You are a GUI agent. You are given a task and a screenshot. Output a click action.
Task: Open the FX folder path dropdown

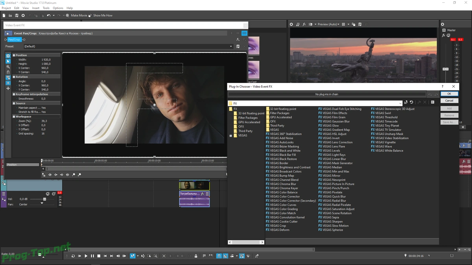(400, 103)
